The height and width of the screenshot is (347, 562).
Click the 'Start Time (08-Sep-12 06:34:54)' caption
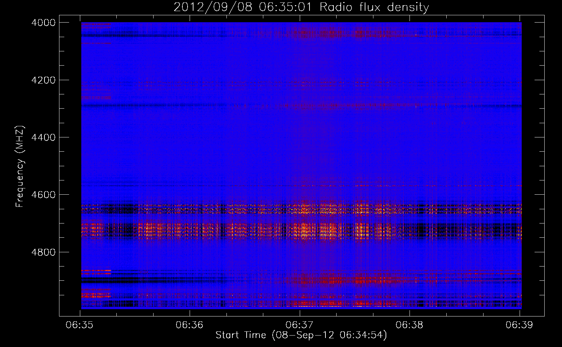[301, 335]
